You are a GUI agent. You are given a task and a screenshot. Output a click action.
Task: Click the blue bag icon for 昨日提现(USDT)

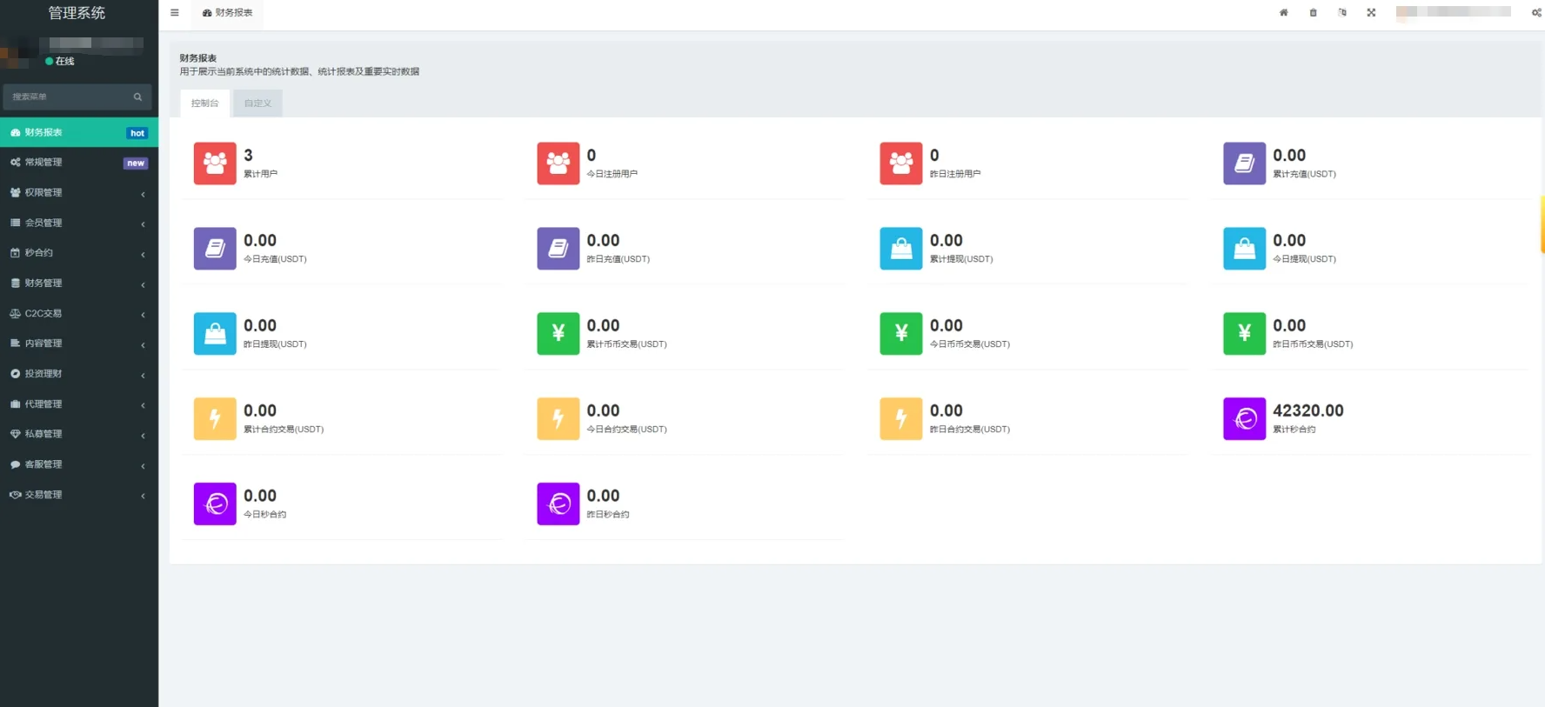215,334
